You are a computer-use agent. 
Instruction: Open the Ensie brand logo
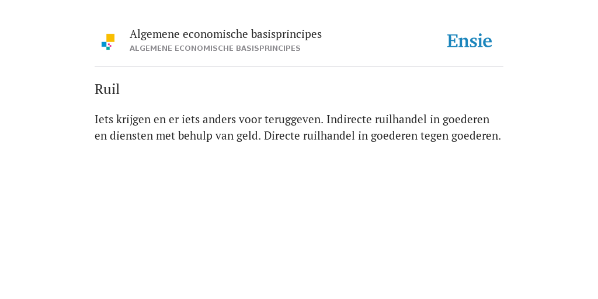(x=470, y=41)
